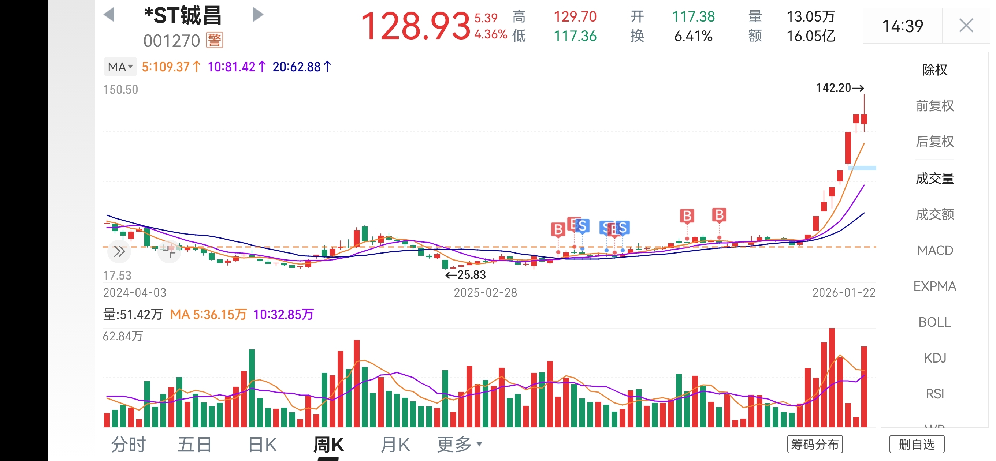Click the rightmost red B buy marker
This screenshot has height=461, width=996.
click(719, 215)
